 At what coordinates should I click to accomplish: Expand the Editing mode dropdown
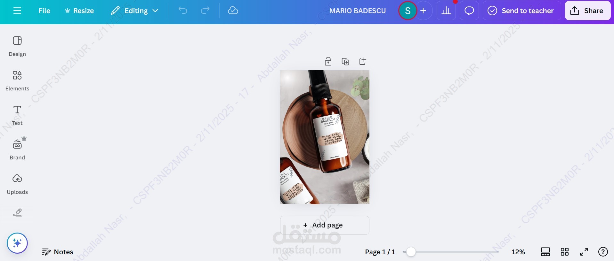[134, 11]
